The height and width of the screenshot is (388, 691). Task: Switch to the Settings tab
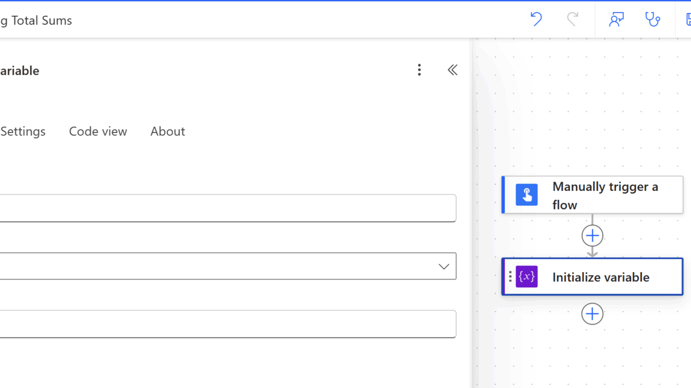pyautogui.click(x=23, y=131)
